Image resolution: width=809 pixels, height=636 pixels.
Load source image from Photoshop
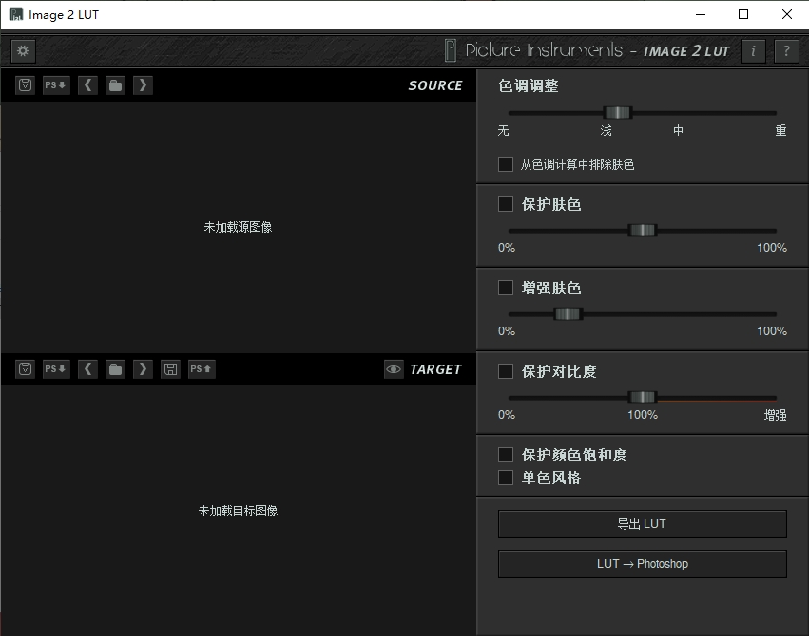click(x=55, y=84)
